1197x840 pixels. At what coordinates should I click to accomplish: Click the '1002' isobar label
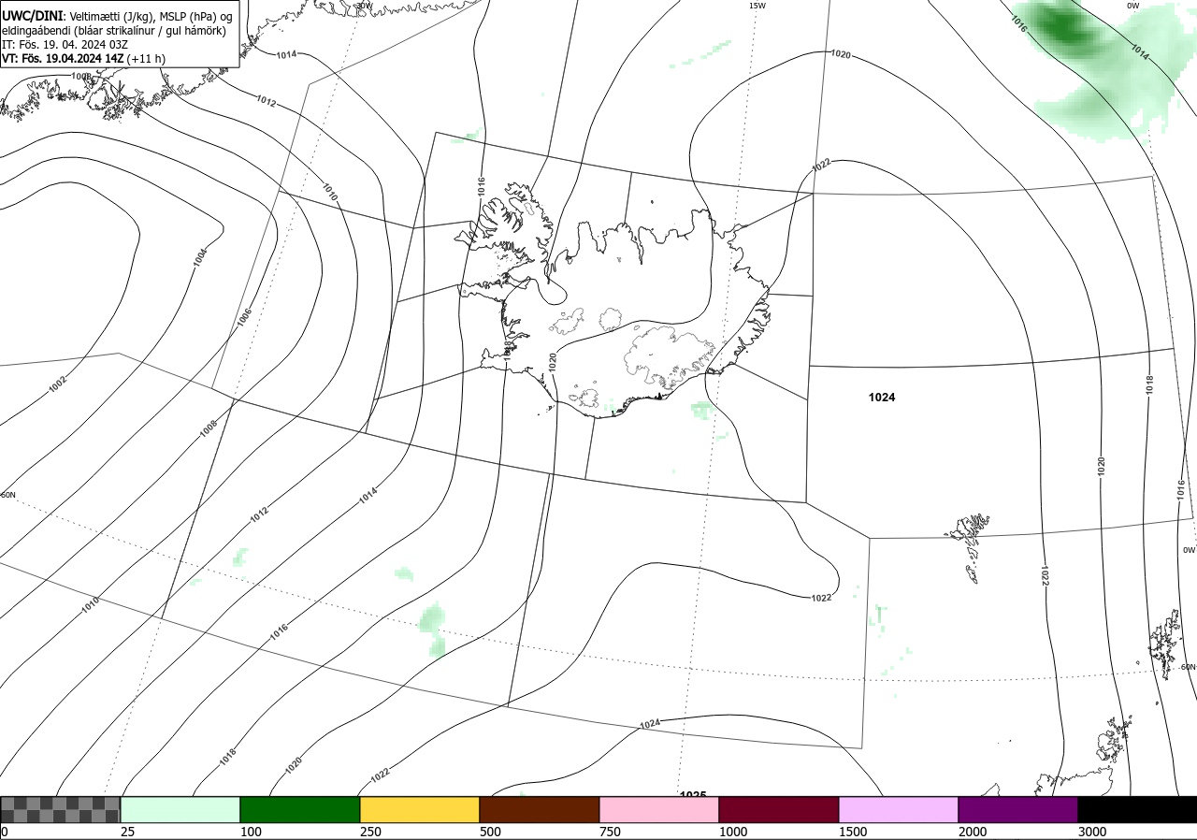point(58,384)
